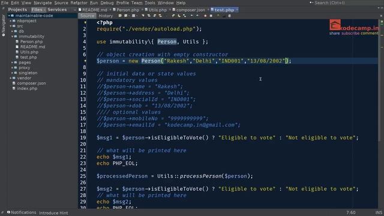
Task: Switch editor to Source view
Action: (x=87, y=16)
